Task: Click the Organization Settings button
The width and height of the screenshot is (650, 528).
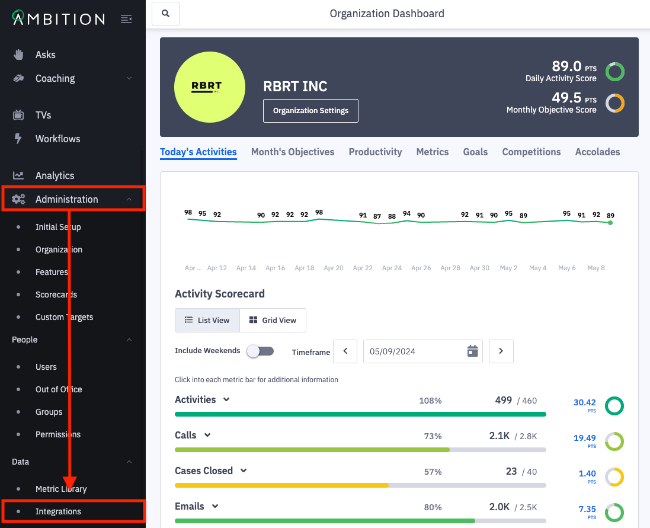Action: pos(310,110)
